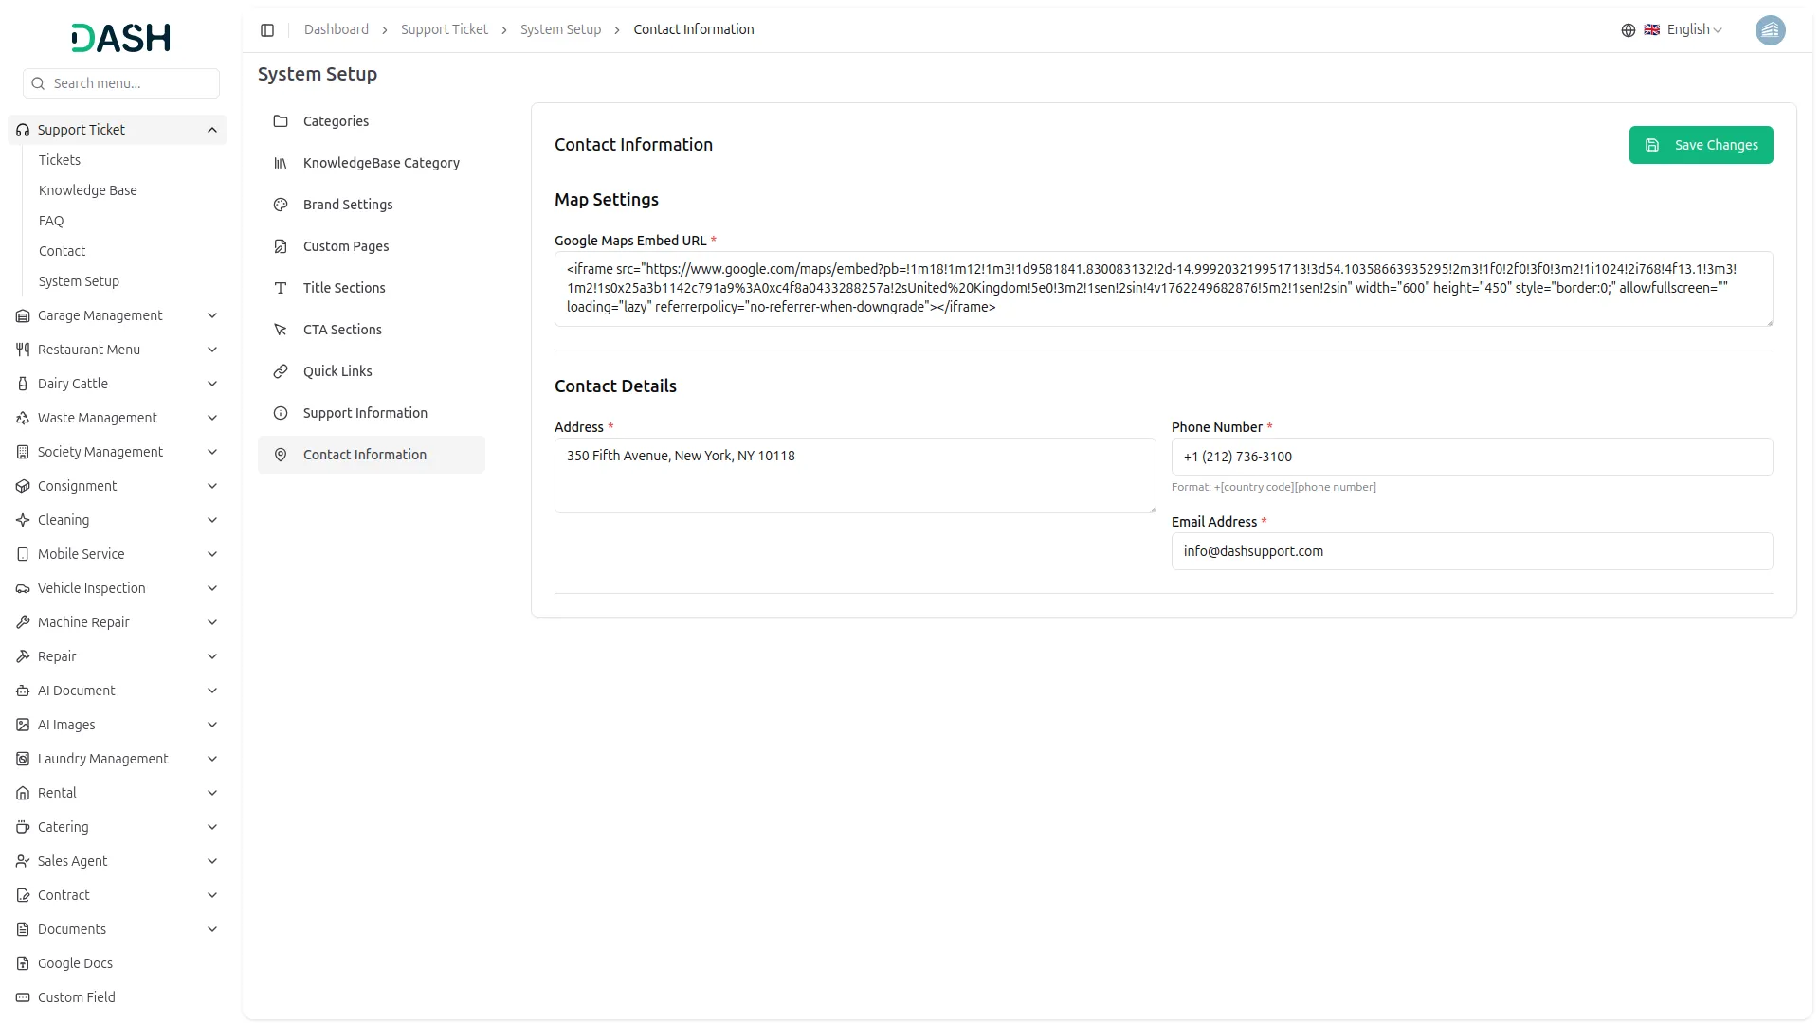Viewport: 1820px width, 1023px height.
Task: Click the Support Information info icon
Action: pyautogui.click(x=281, y=413)
